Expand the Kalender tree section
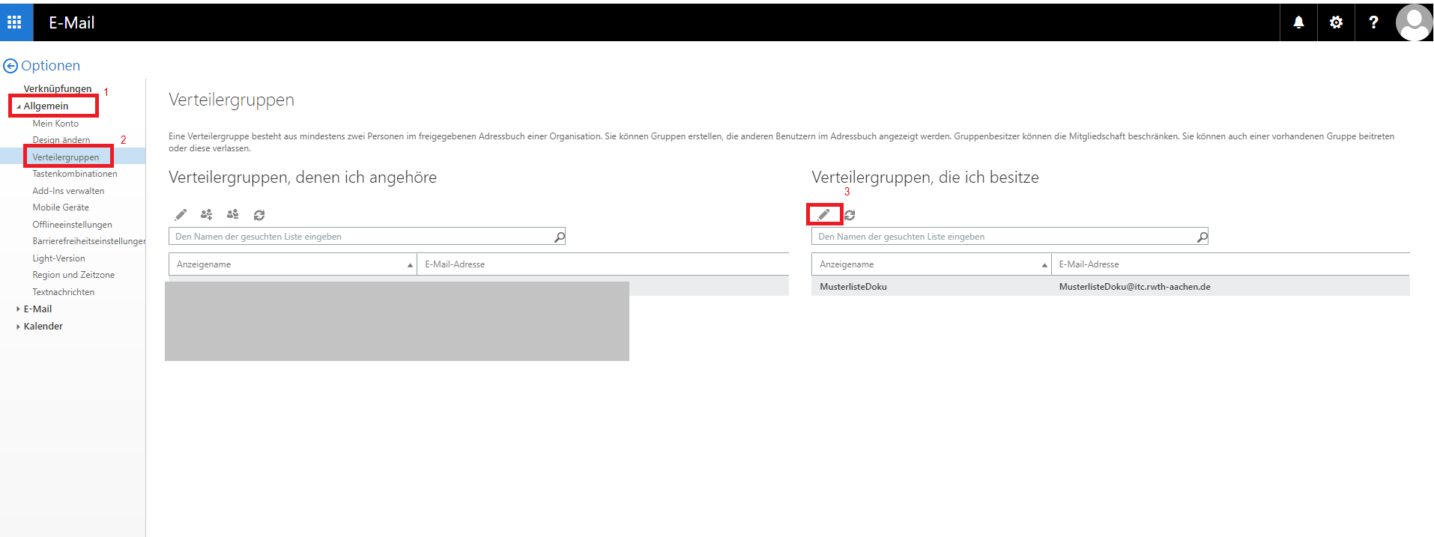Screen dimensions: 1434x537 click(18, 326)
